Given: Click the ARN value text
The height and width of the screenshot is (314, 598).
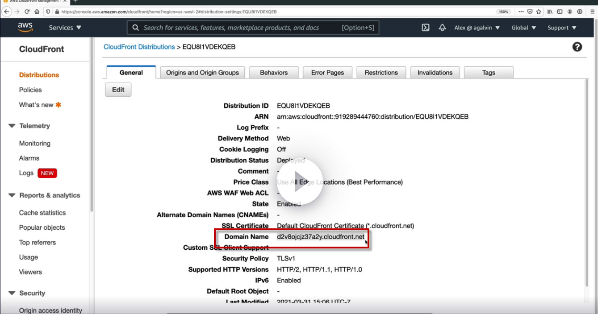Looking at the screenshot, I should point(372,117).
